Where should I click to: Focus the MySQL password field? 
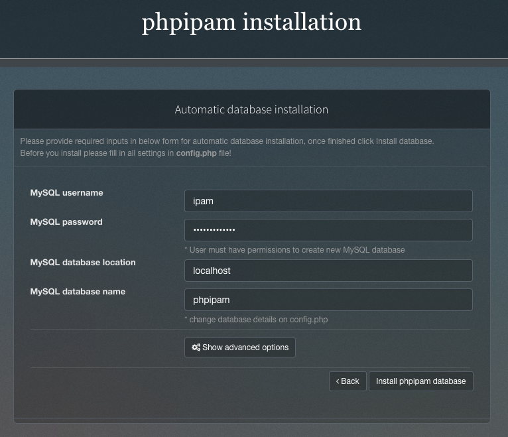(x=328, y=230)
